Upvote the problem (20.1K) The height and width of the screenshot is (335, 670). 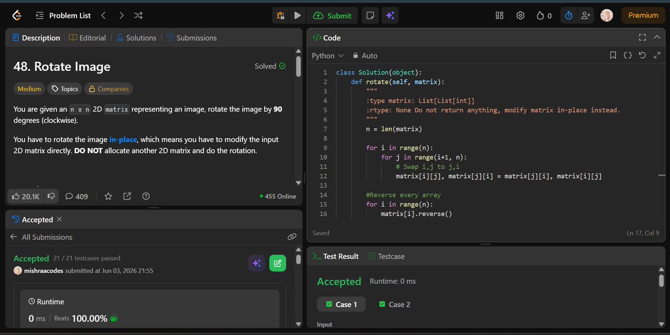(26, 196)
